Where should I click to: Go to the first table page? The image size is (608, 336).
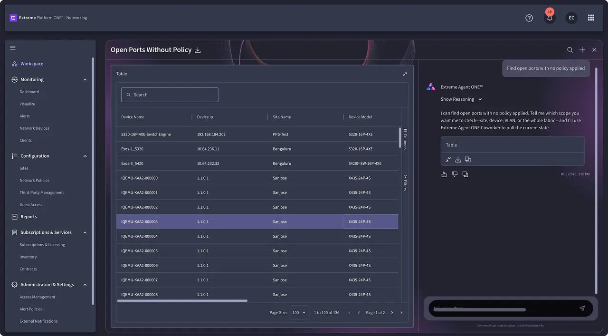(349, 313)
